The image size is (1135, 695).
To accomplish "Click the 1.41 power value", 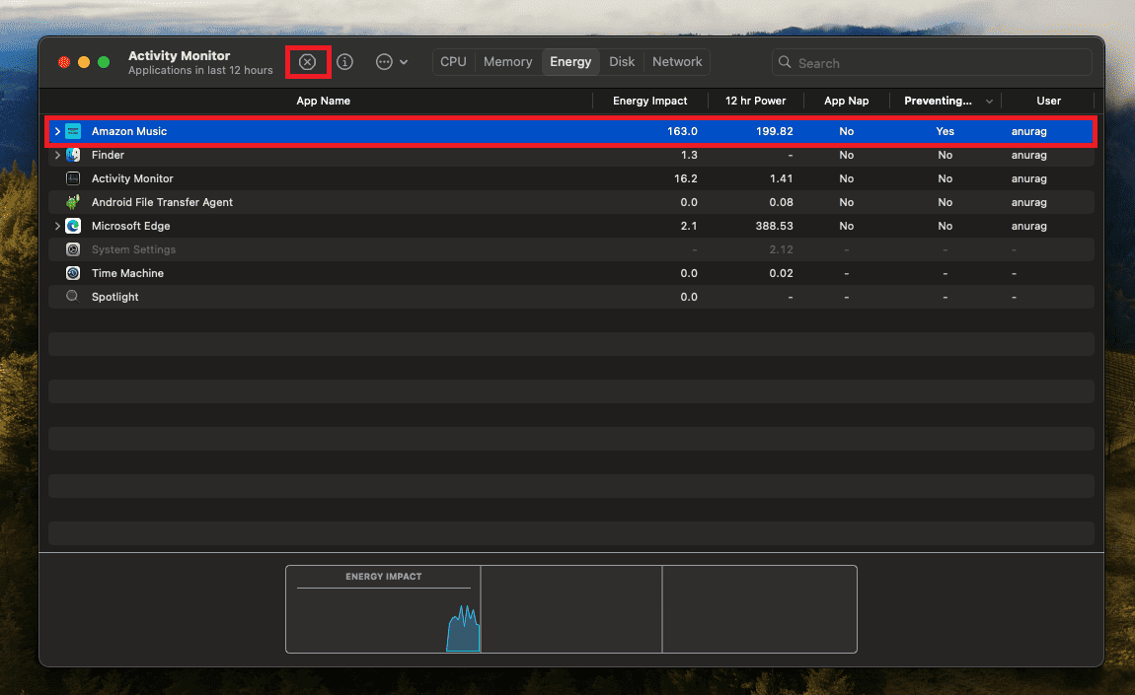I will point(781,178).
